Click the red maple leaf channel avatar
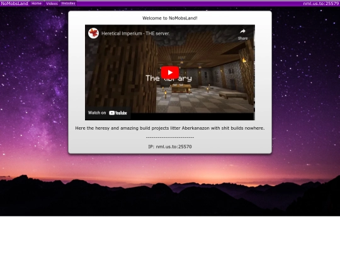The image size is (340, 255). 93,33
